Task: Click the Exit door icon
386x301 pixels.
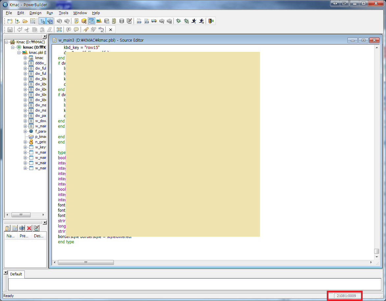Action: point(211,21)
